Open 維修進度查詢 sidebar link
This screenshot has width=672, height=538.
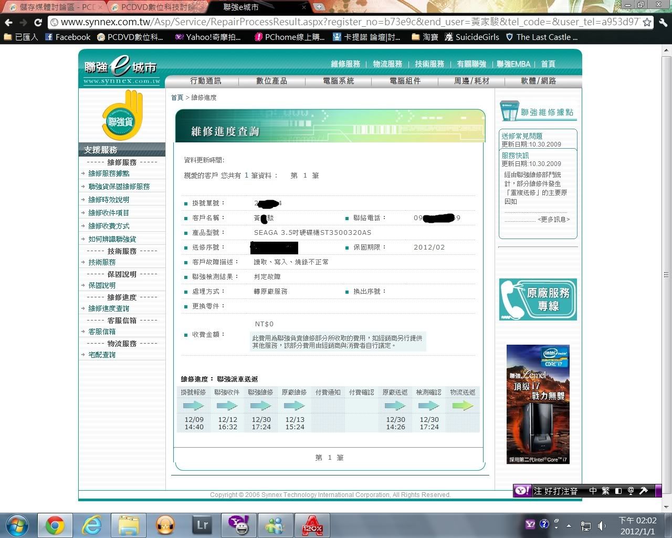(109, 308)
